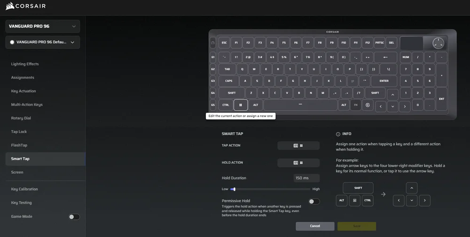Screen dimensions: 470x237
Task: Open Rotary Dial settings
Action: tap(21, 118)
